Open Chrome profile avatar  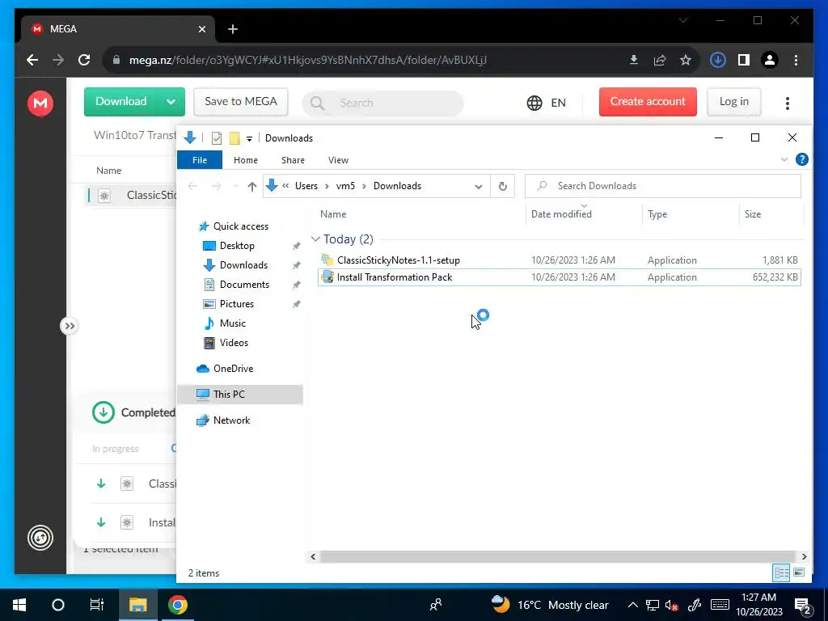point(770,60)
